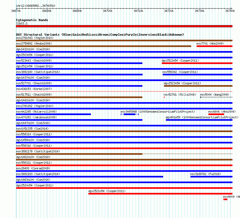This screenshot has height=218, width=240.
Task: Click the dgv1442n100 (Coe2014) label
Action: 33,100
